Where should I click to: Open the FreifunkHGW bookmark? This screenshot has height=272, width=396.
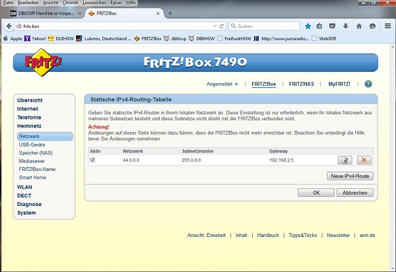click(x=234, y=39)
